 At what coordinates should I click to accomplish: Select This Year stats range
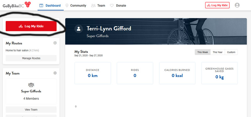217,52
